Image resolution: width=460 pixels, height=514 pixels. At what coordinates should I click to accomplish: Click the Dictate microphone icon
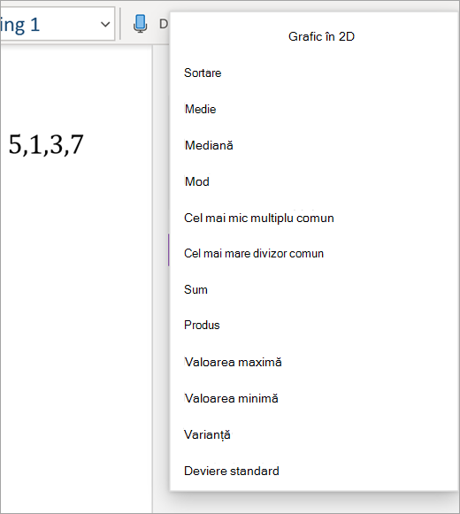coord(140,24)
